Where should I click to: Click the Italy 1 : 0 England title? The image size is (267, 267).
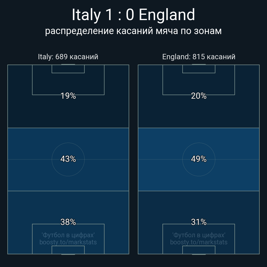point(133,15)
